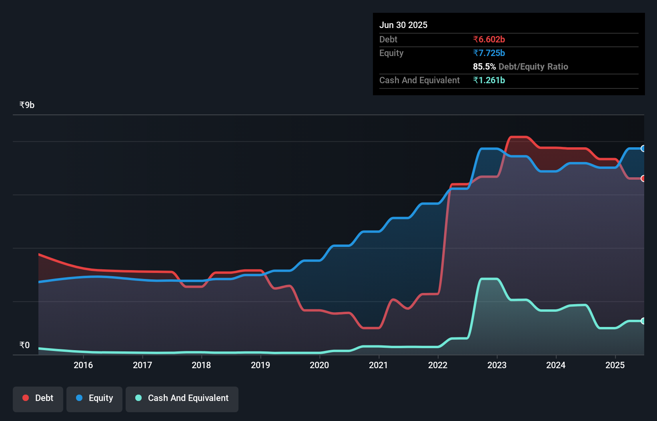Click the ₹1.261b cash value

pyautogui.click(x=489, y=80)
